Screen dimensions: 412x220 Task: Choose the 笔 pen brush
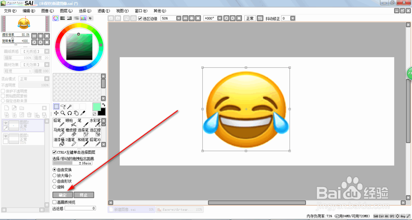pos(83,123)
